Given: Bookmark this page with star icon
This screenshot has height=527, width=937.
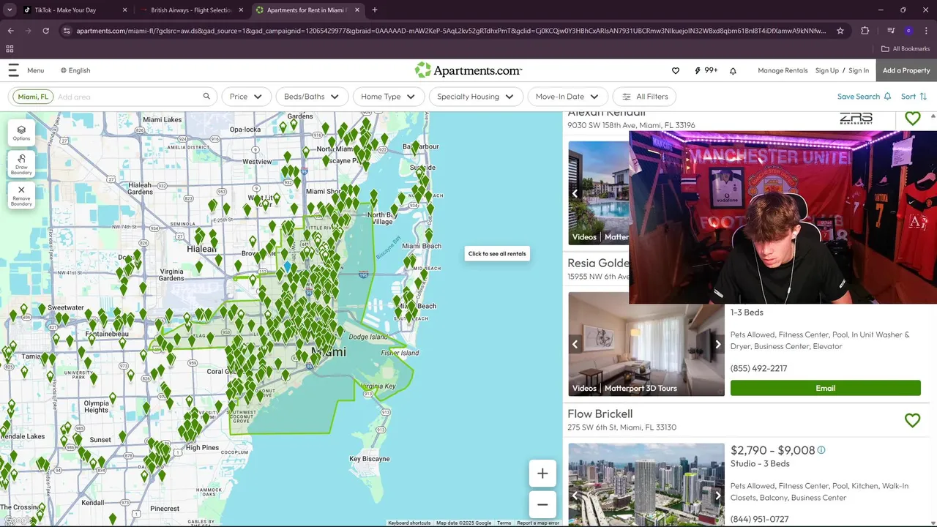Looking at the screenshot, I should pyautogui.click(x=840, y=31).
